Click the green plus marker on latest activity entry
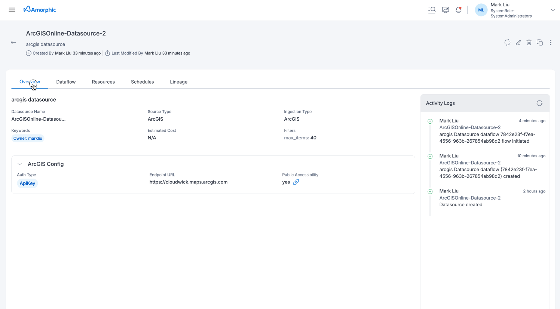The height and width of the screenshot is (309, 560). point(429,121)
